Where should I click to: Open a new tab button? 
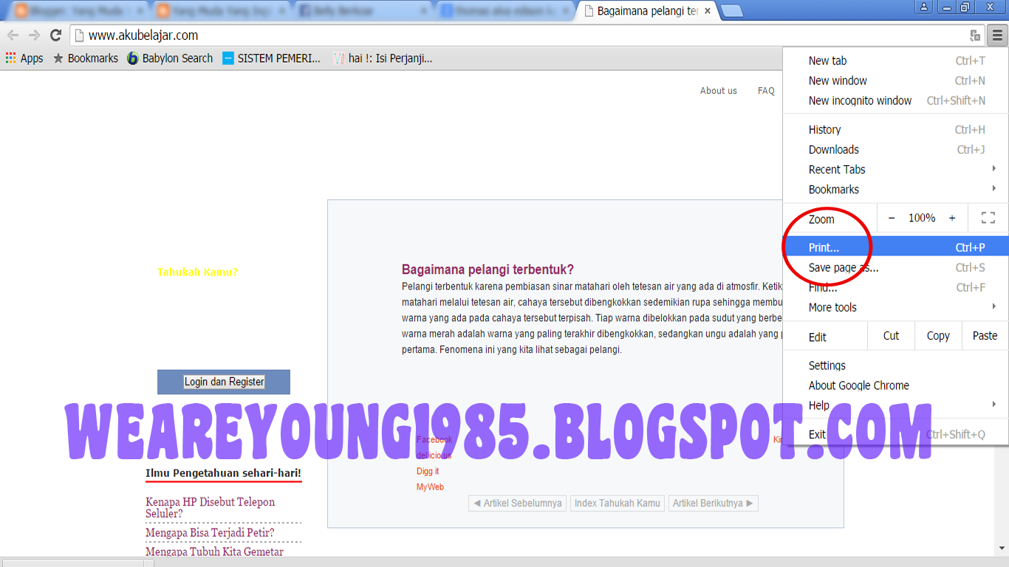pos(731,11)
